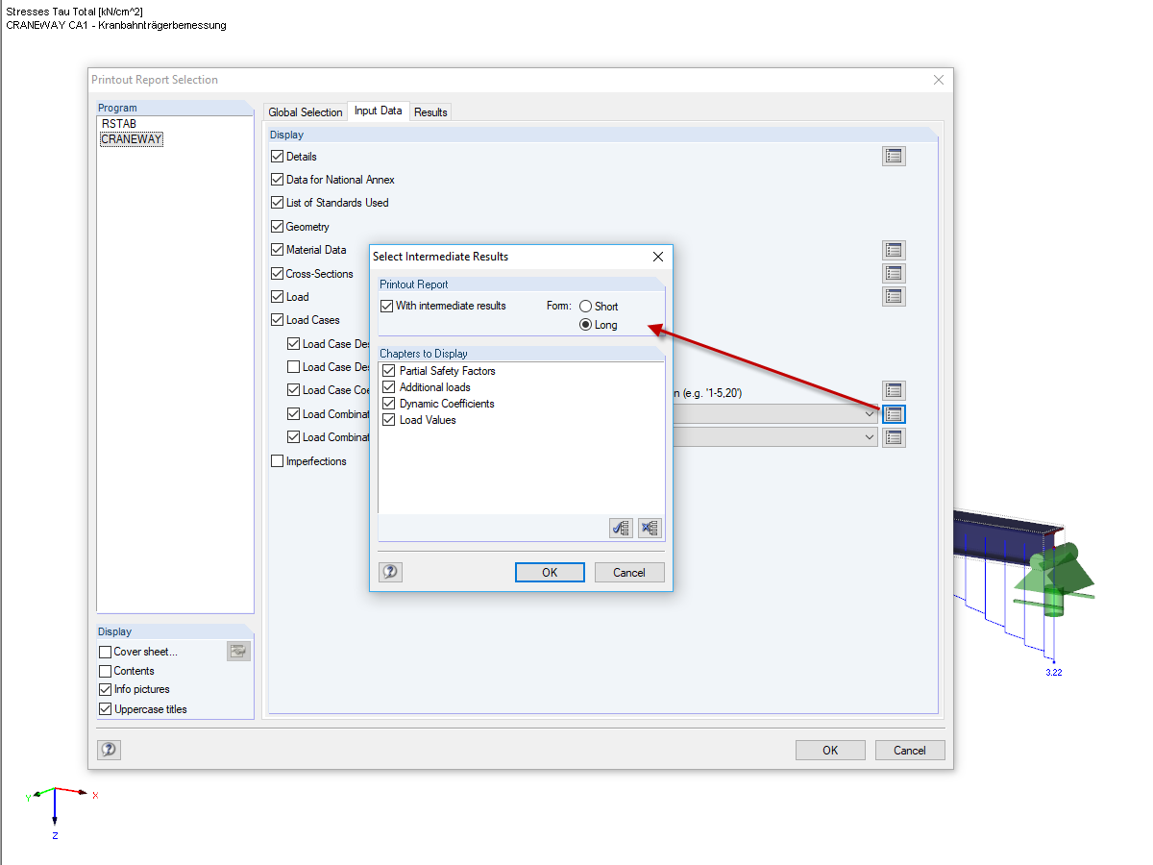Screen dimensions: 1153x865
Task: Click the Info pictures preview icon
Action: coord(238,651)
